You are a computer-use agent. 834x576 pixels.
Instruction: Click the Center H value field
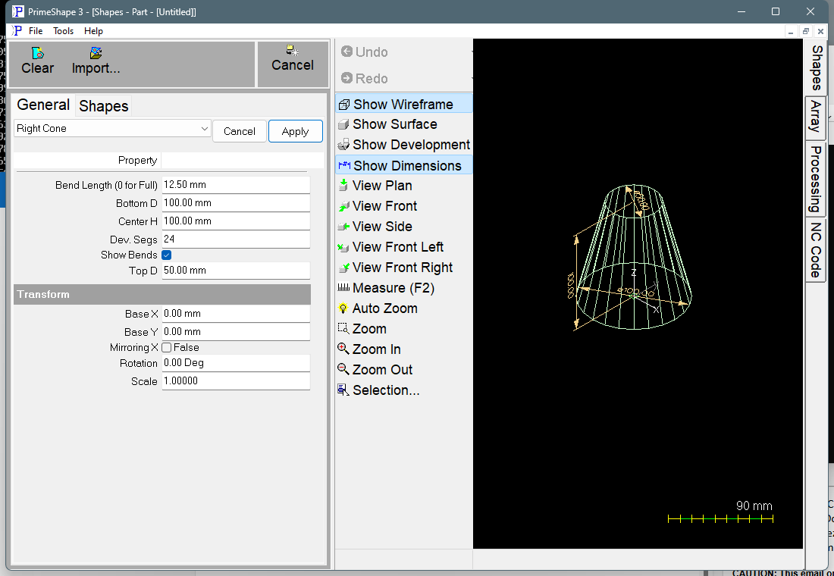pos(236,221)
